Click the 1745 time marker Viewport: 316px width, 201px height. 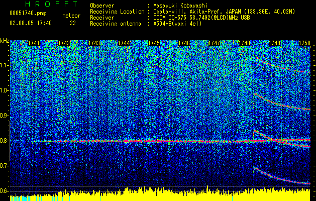(x=154, y=43)
